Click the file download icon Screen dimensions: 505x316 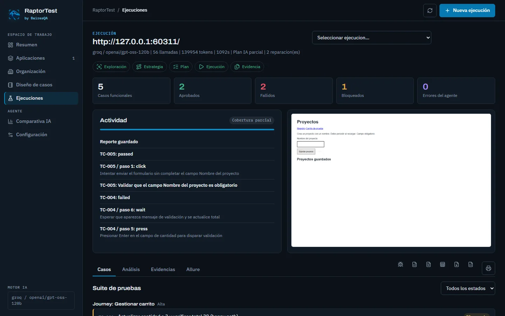click(x=457, y=264)
